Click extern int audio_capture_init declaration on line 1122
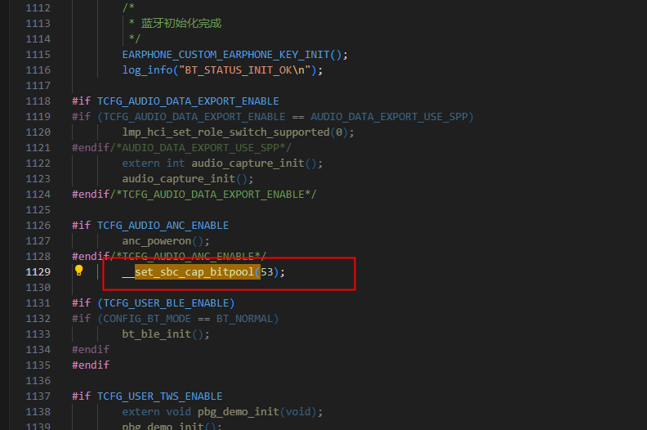Image resolution: width=647 pixels, height=430 pixels. click(222, 163)
